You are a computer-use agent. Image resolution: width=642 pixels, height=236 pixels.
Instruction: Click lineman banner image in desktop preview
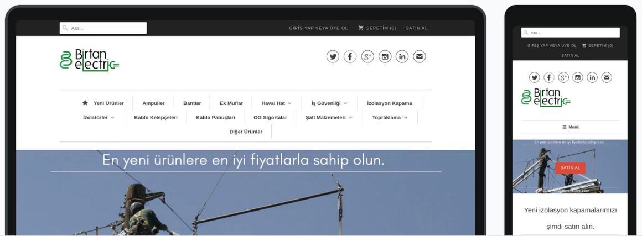tap(246, 193)
